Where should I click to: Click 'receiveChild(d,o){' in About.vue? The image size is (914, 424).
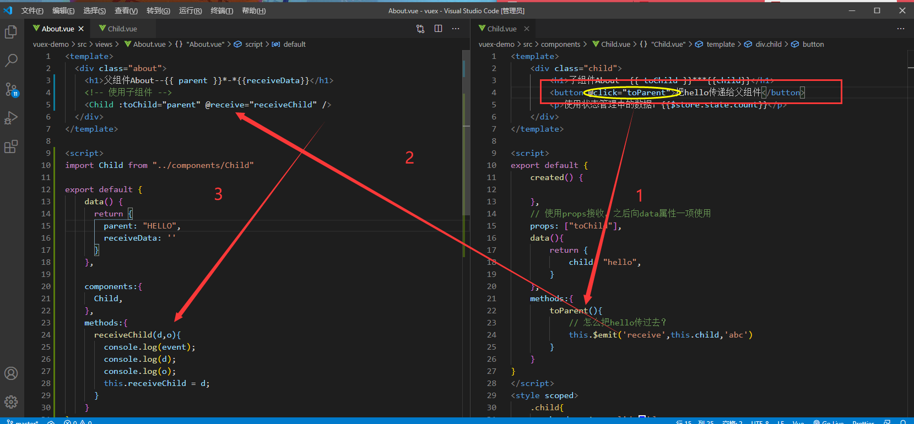coord(137,335)
